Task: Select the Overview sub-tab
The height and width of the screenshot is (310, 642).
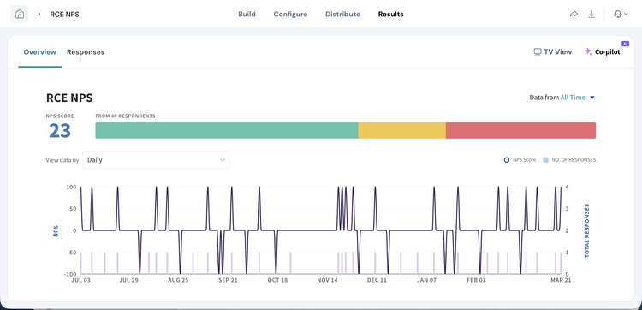Action: click(x=39, y=52)
